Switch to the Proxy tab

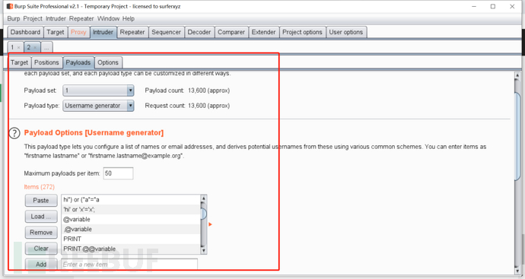pos(78,32)
